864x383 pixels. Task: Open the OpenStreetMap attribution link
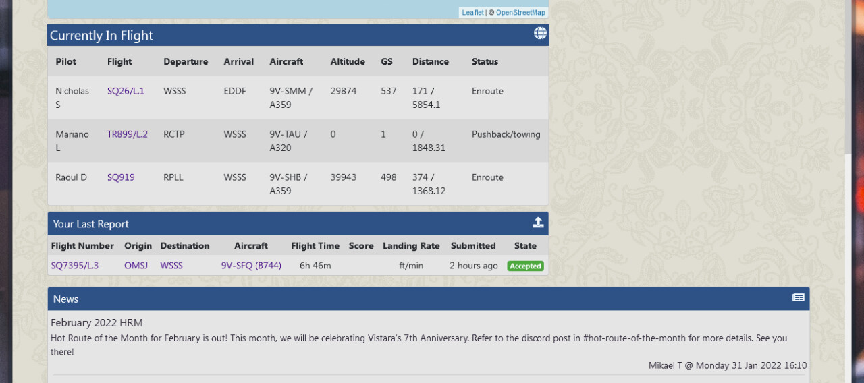[x=520, y=12]
